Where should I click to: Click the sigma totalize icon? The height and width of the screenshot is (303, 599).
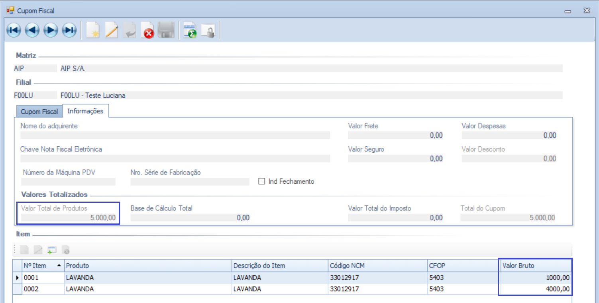190,31
